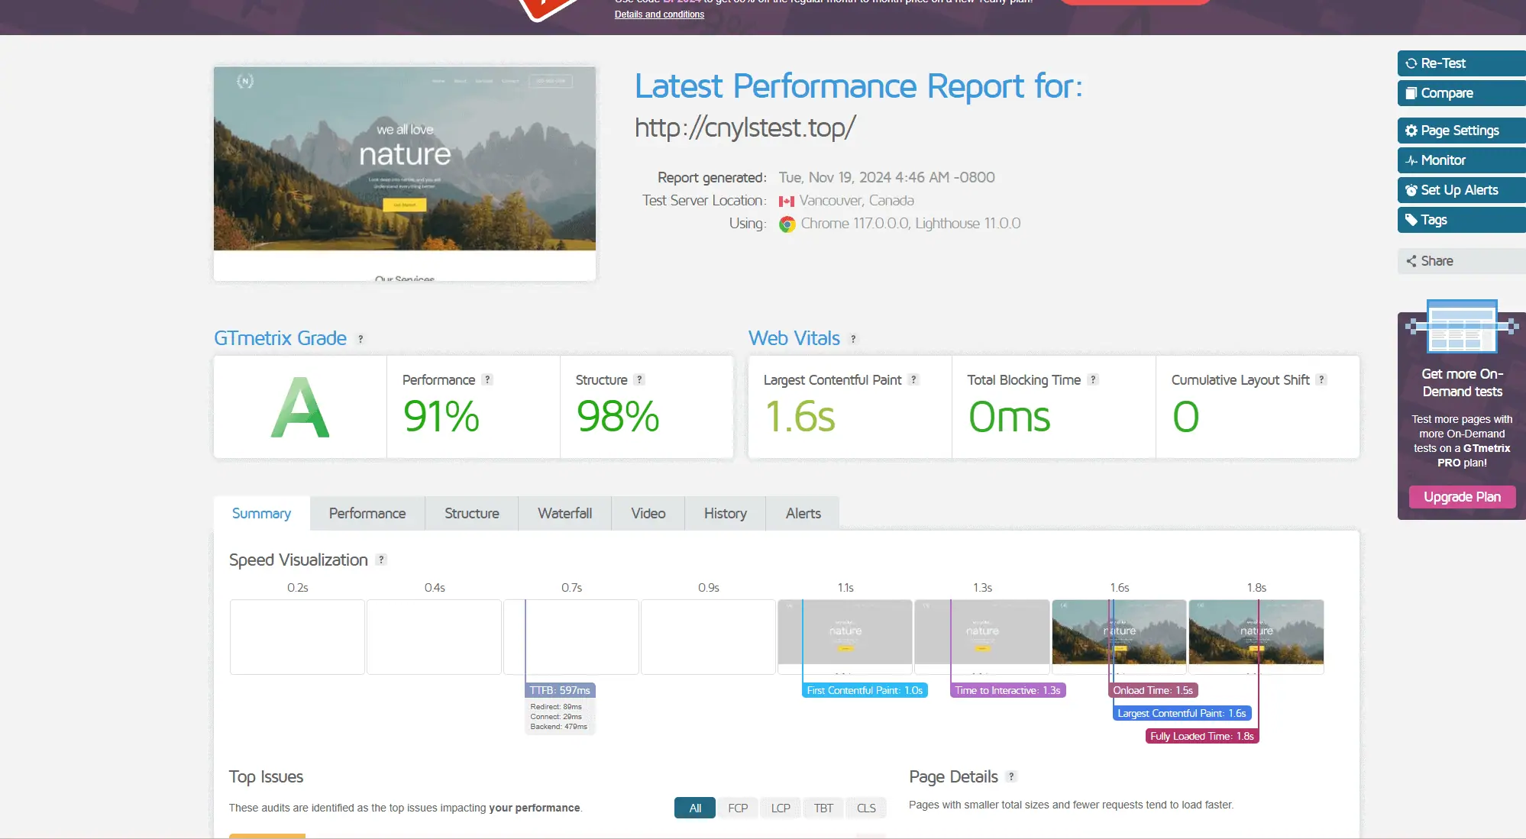
Task: Select the All issues filter
Action: [x=695, y=808]
